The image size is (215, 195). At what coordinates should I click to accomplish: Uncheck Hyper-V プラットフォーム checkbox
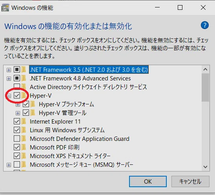26,104
